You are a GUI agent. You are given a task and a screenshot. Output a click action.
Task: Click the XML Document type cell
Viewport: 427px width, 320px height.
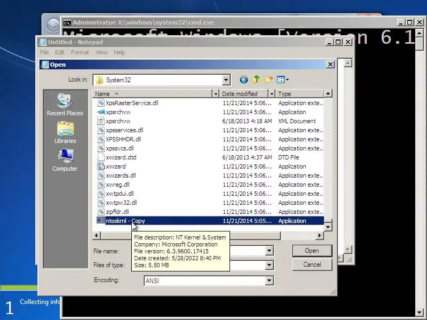coord(297,121)
